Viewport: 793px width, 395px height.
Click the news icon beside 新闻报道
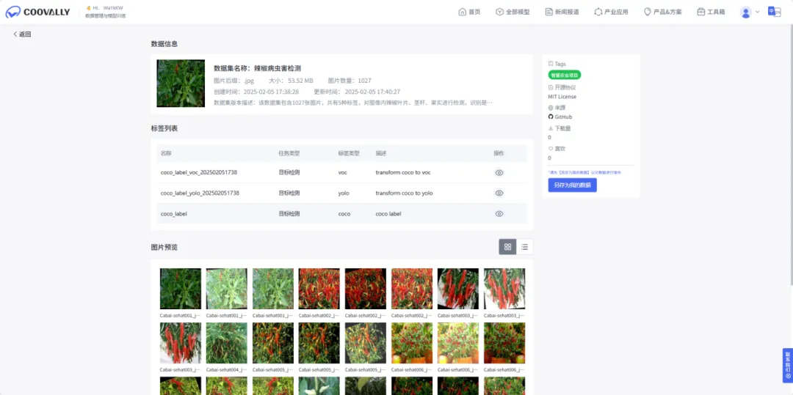tap(548, 12)
